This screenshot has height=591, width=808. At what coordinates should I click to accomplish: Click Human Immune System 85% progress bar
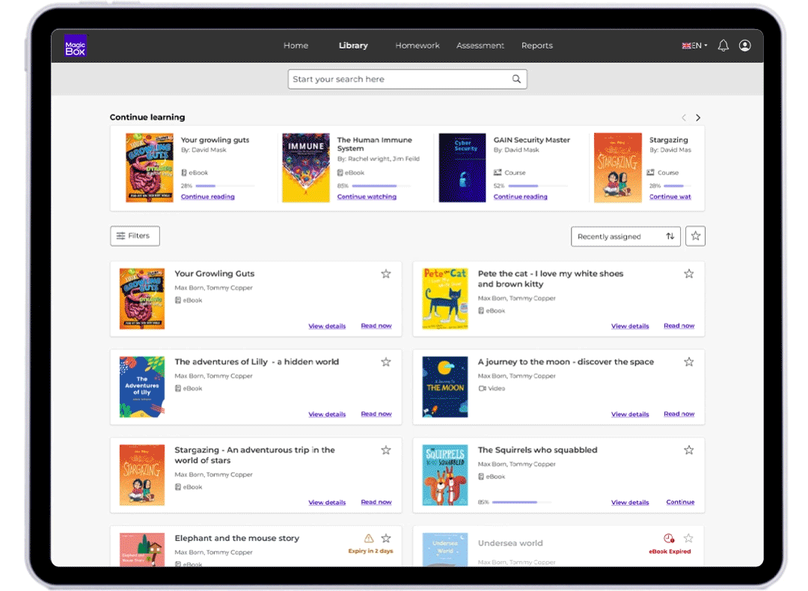click(x=382, y=186)
